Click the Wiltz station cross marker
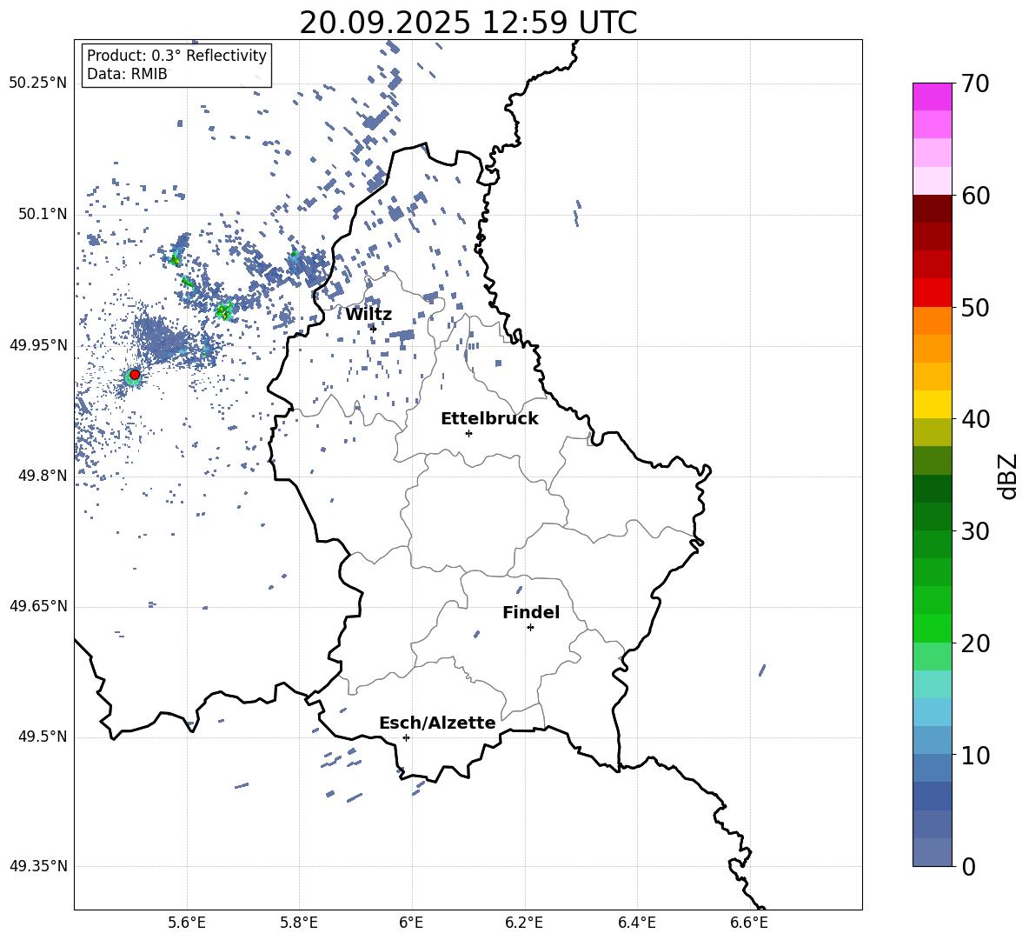 [374, 329]
